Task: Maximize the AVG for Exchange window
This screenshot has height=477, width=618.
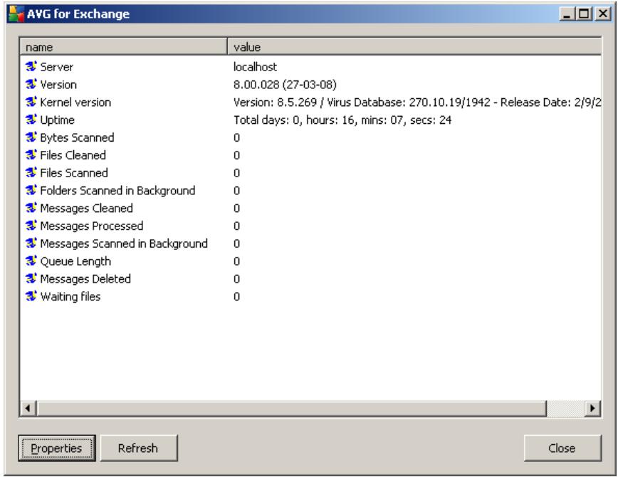Action: [x=584, y=14]
